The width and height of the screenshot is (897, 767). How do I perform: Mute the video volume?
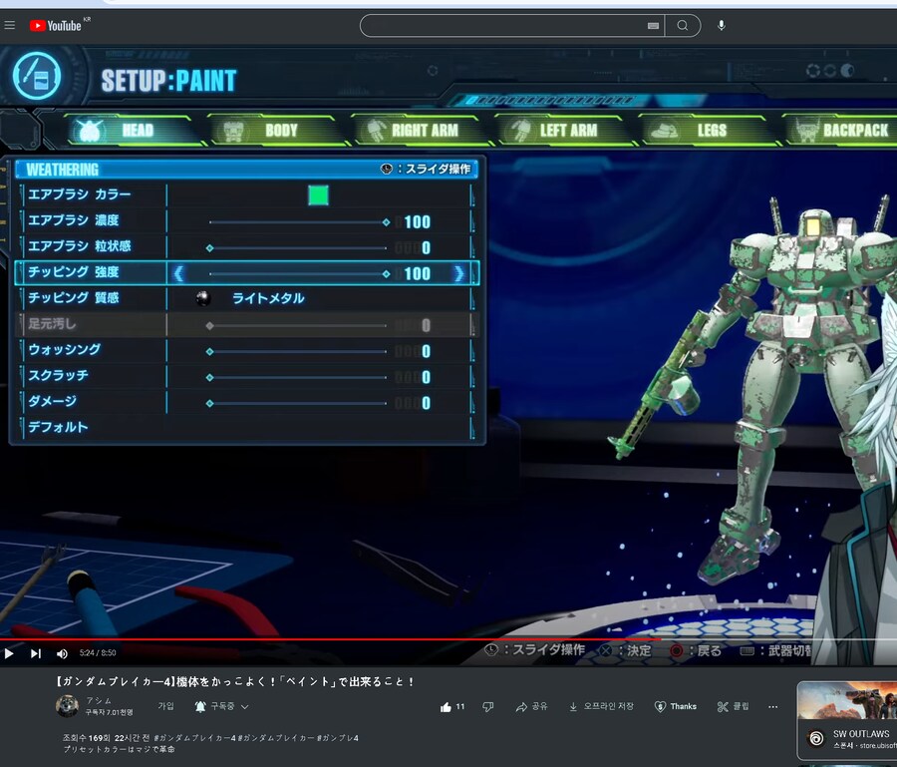click(62, 653)
